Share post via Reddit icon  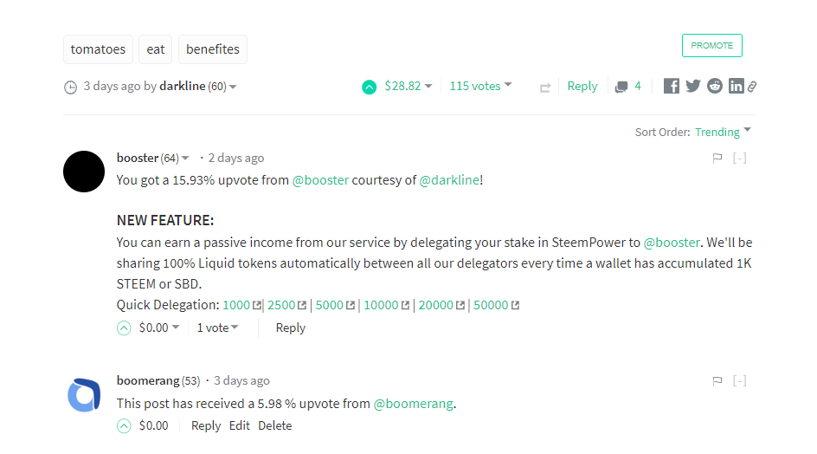click(x=715, y=86)
